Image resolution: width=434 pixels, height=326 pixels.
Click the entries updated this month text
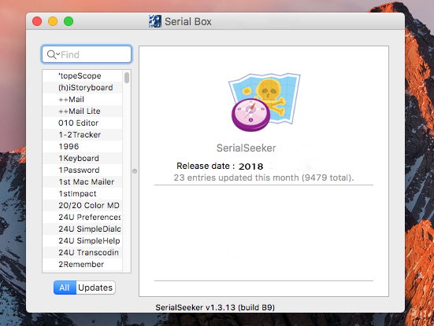[264, 178]
